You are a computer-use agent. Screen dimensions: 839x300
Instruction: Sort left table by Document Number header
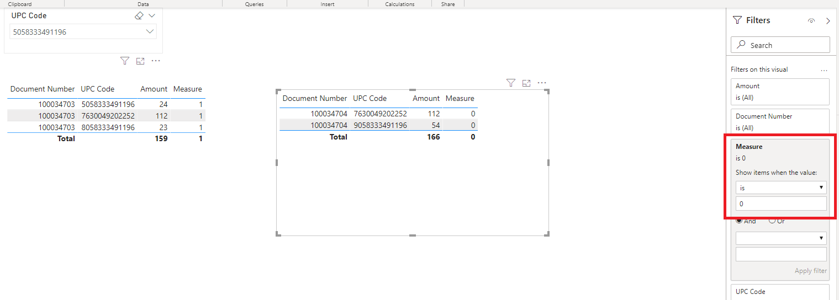pyautogui.click(x=43, y=89)
